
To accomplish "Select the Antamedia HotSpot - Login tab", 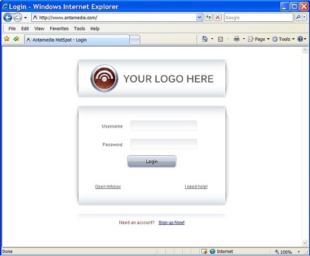I will click(x=77, y=39).
